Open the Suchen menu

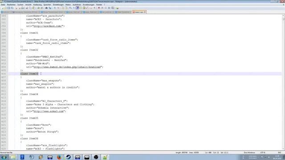tap(20, 5)
